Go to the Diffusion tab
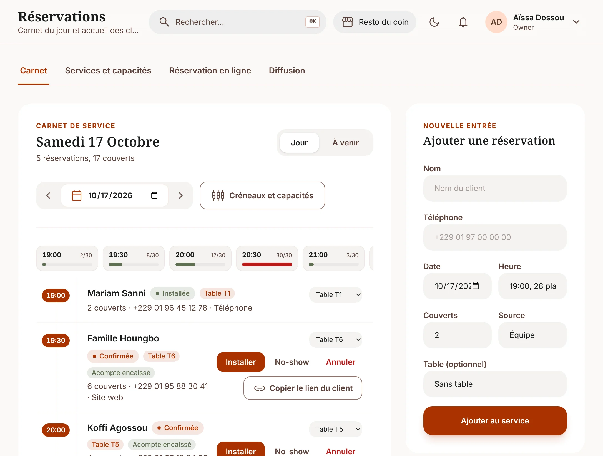This screenshot has width=603, height=456. 287,71
